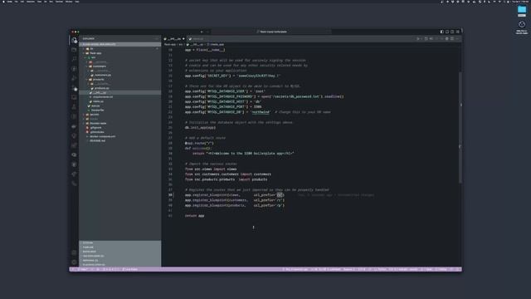Click the editor vertical scrollbar
The image size is (531, 299).
pyautogui.click(x=460, y=127)
